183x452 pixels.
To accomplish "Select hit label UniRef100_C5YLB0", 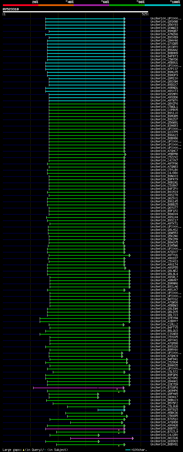I will tap(164, 170).
